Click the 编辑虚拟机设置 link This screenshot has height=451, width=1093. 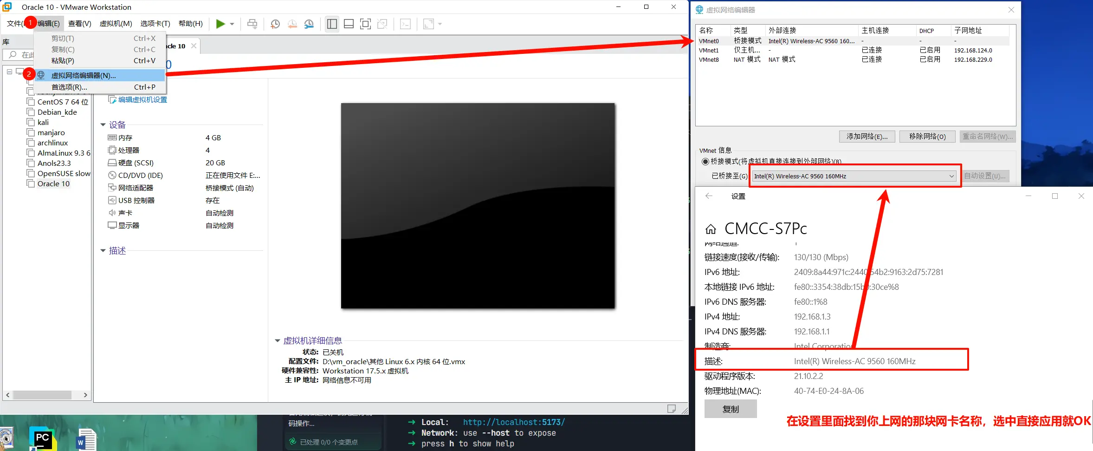point(142,99)
